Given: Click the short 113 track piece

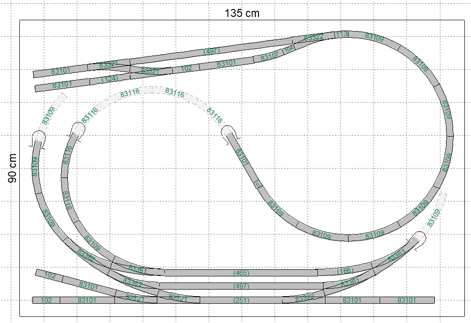Looking at the screenshot, I should coord(341,34).
